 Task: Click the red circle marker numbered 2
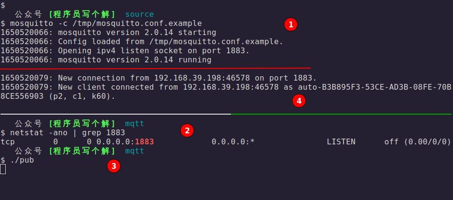187,130
